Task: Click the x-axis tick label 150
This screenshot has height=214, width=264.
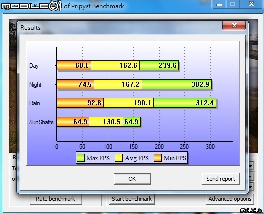Action: pos(134,147)
